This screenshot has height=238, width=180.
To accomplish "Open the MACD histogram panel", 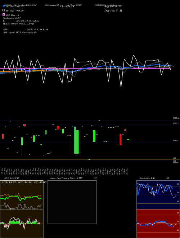I will pos(22,224).
